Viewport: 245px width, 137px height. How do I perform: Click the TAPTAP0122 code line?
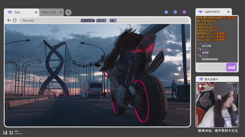211,33
